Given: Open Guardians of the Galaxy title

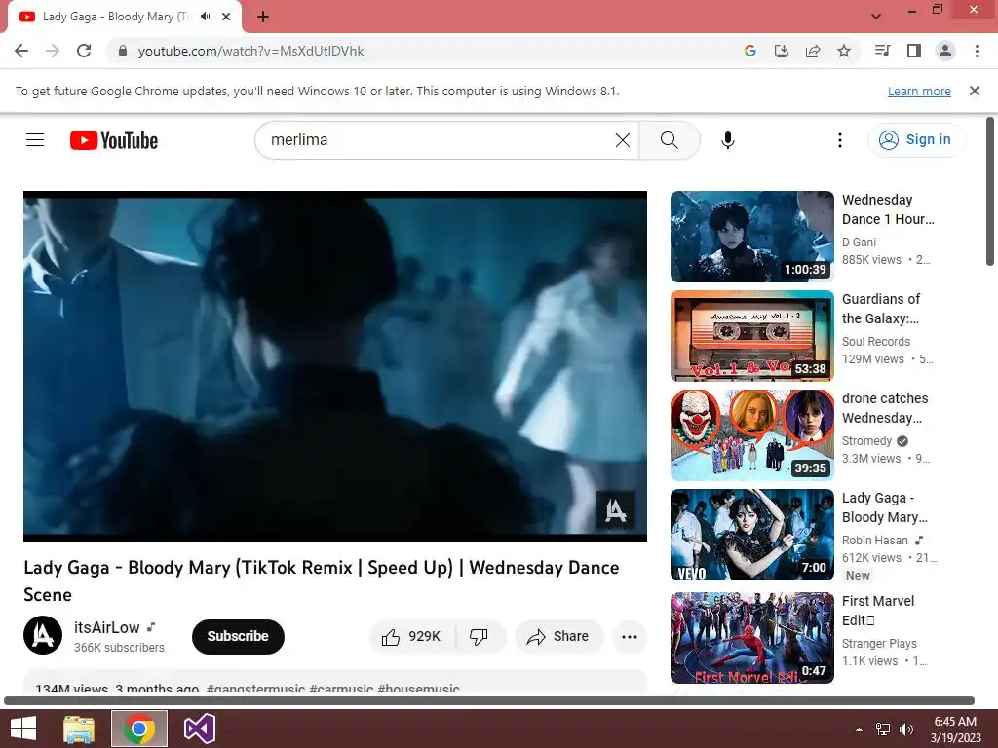Looking at the screenshot, I should [x=881, y=309].
